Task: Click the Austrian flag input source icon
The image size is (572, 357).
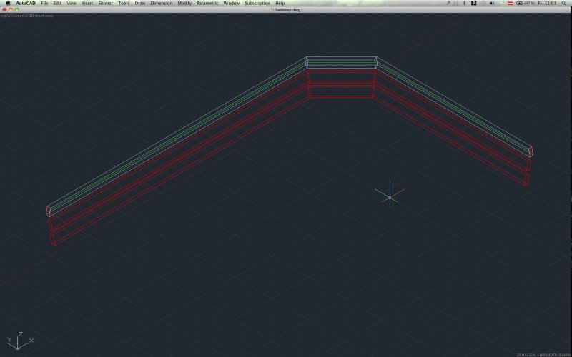Action: coord(511,3)
